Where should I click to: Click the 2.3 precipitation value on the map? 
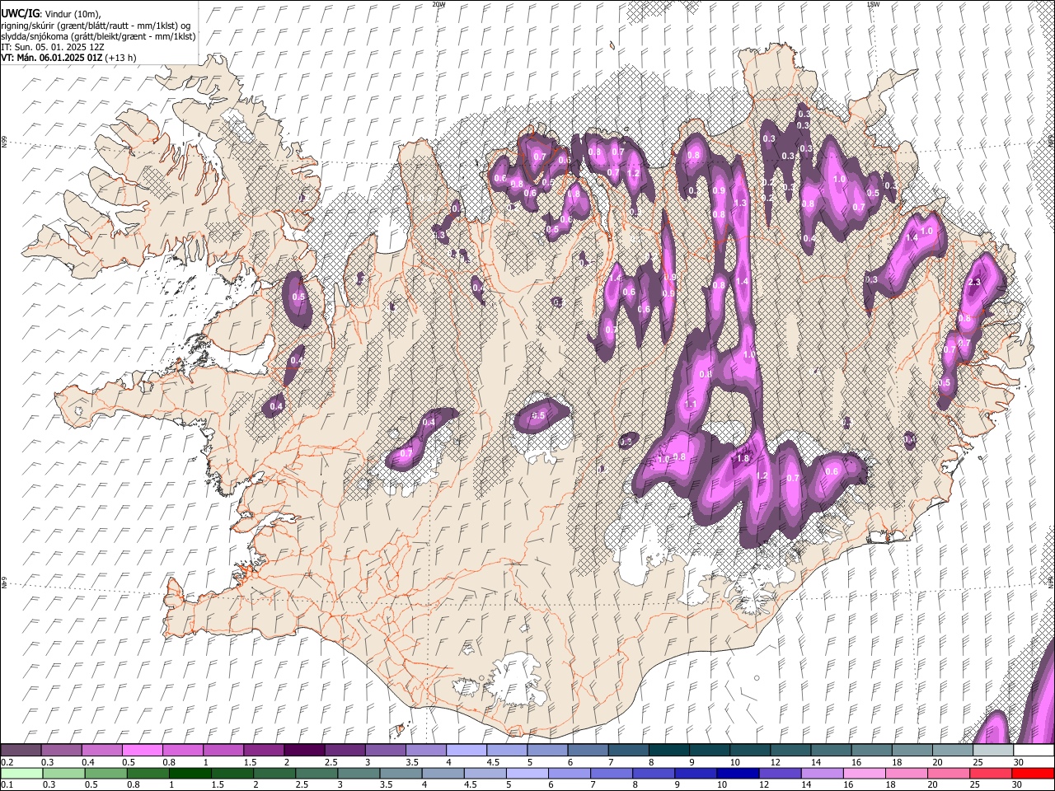(x=974, y=283)
